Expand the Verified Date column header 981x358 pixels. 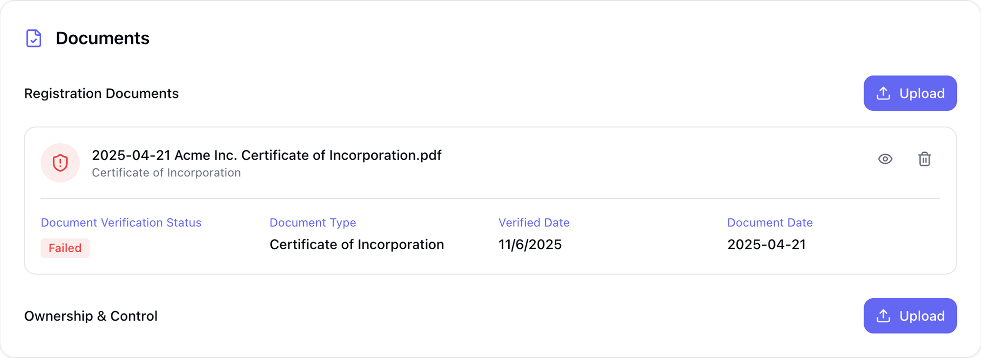tap(534, 222)
